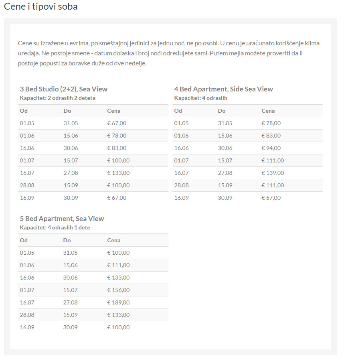Select 'Kapacitet: 2 odraslih 2 deteta' text
The width and height of the screenshot is (344, 361).
coord(57,98)
